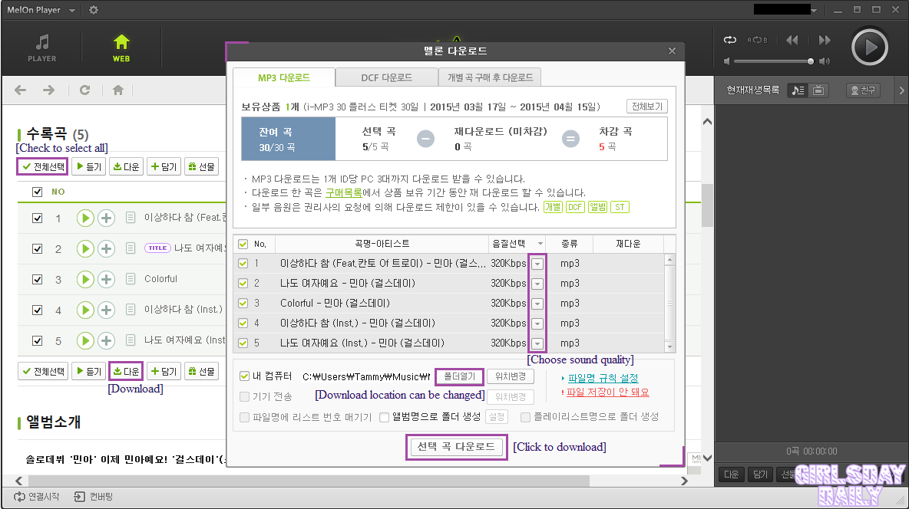
Task: Toggle 내 컴퓨터 save destination checkbox
Action: (x=245, y=376)
